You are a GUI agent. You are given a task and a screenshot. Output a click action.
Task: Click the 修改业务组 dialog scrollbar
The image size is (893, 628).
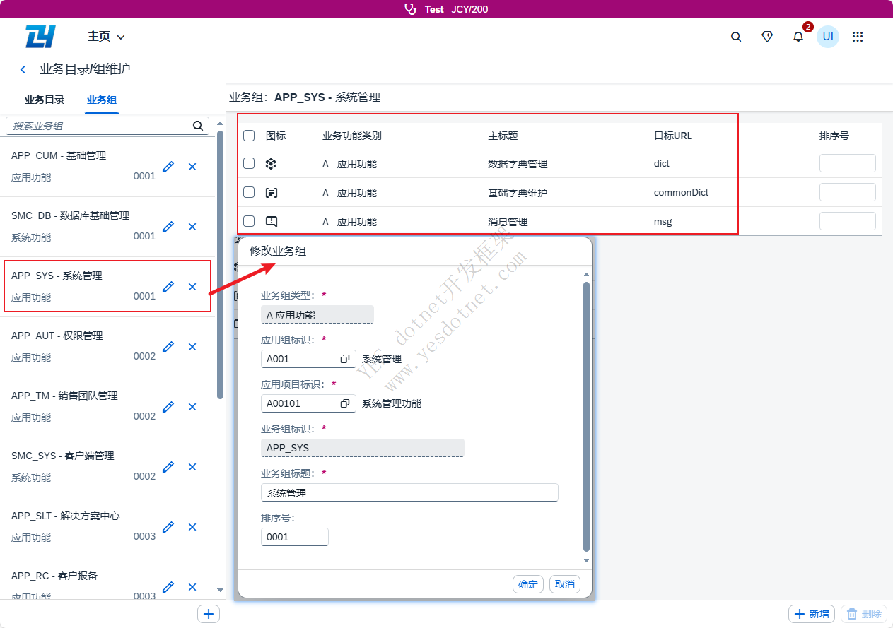click(x=586, y=417)
